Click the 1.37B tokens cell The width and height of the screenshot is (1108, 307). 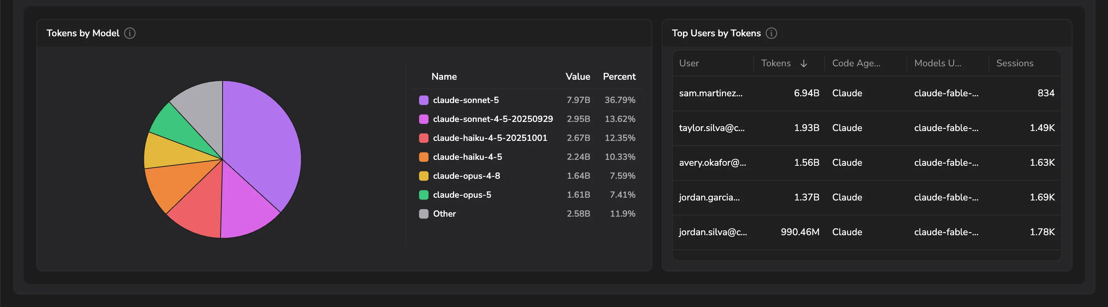tap(807, 198)
